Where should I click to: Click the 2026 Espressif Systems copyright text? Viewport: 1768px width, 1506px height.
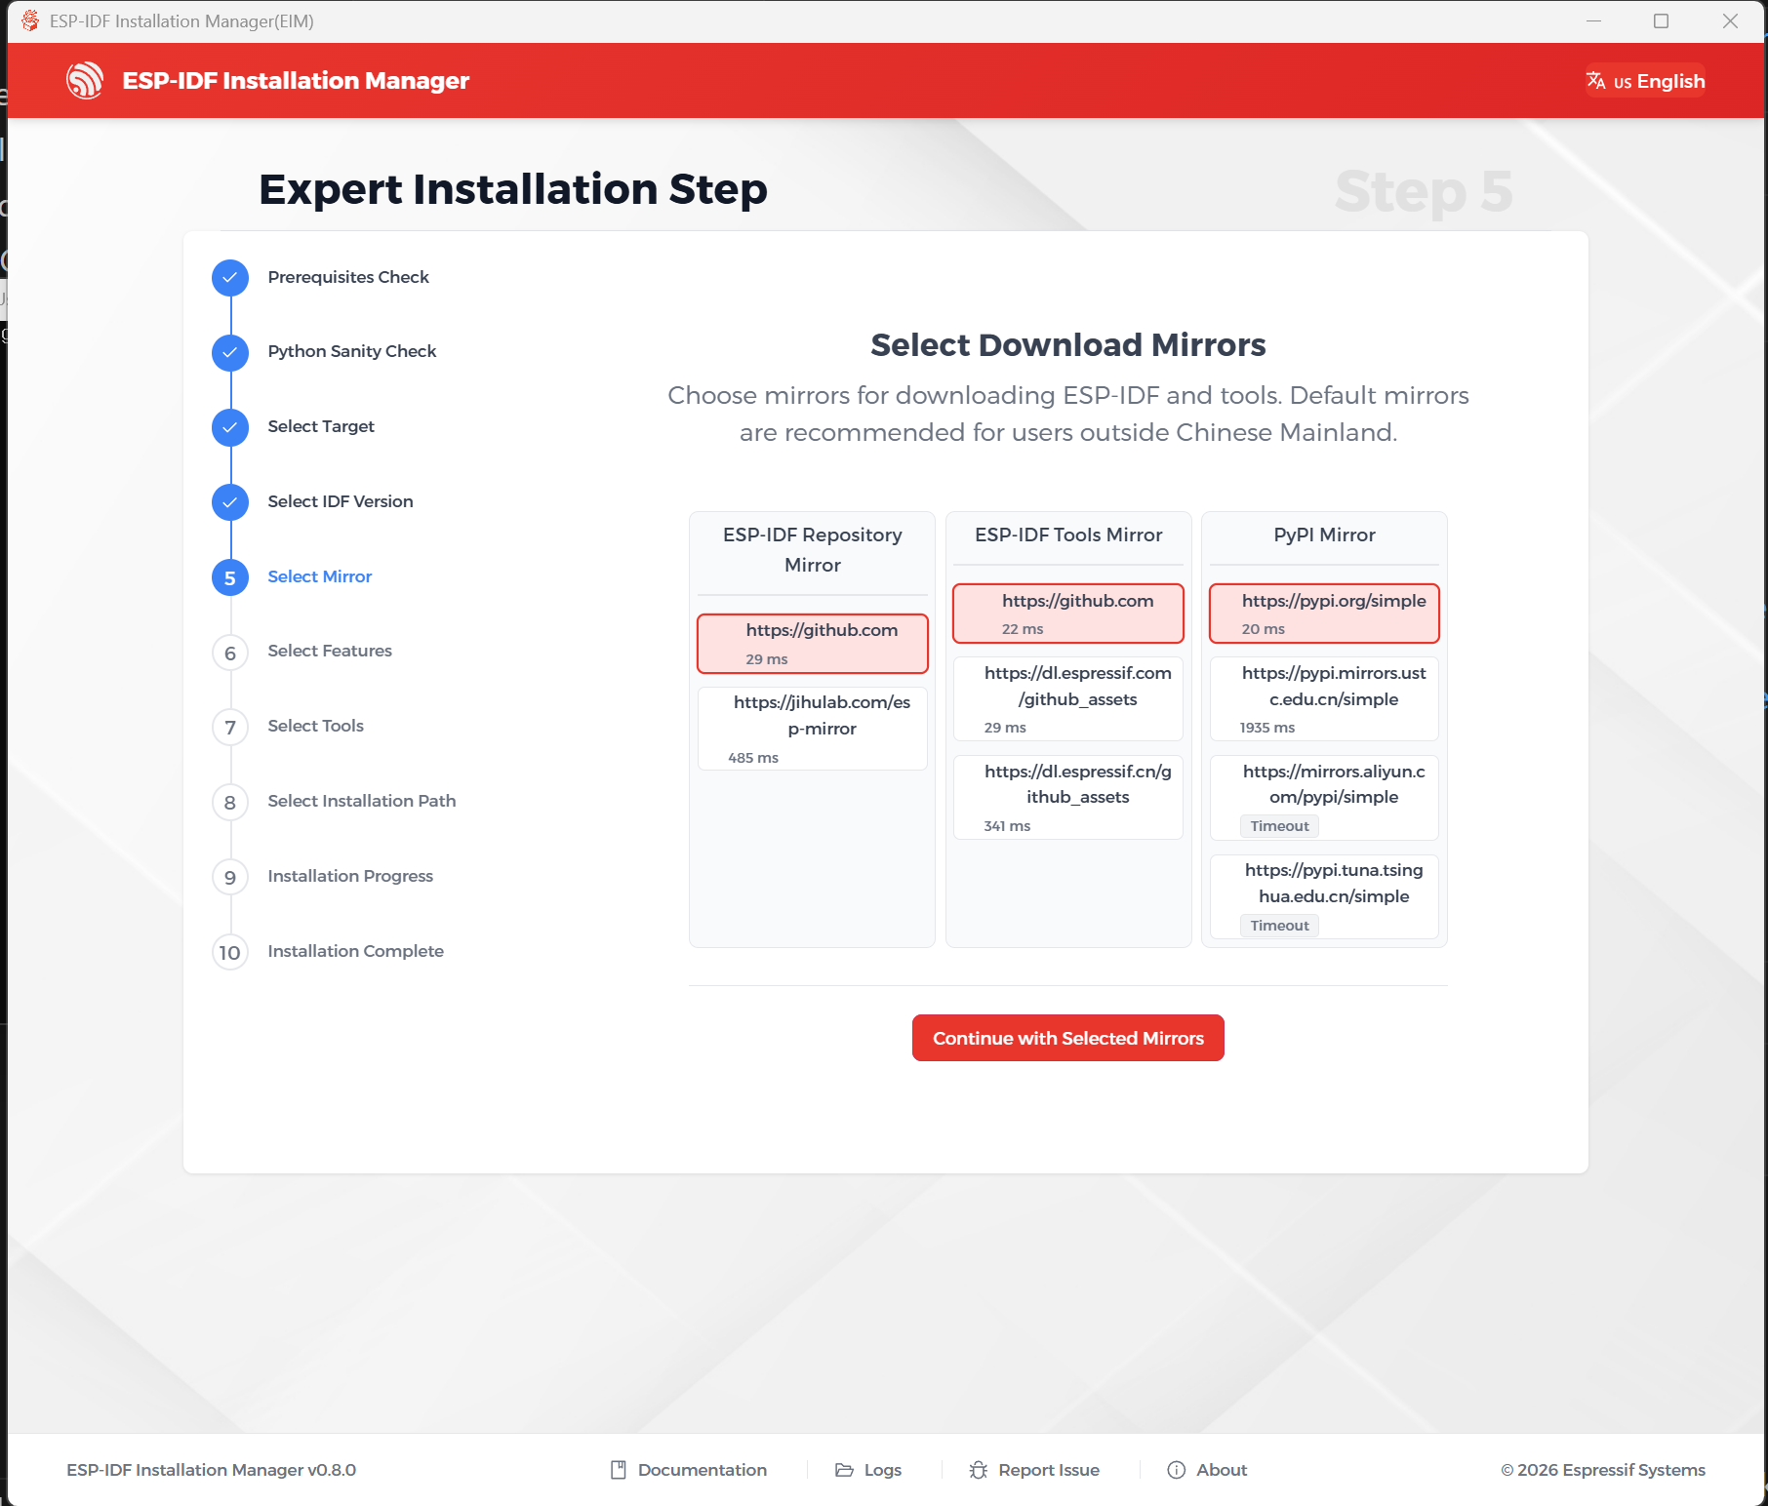pyautogui.click(x=1603, y=1470)
